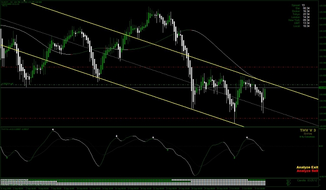Click the Broker time 16:34
Screen dimensions: 326x190
coord(306,11)
